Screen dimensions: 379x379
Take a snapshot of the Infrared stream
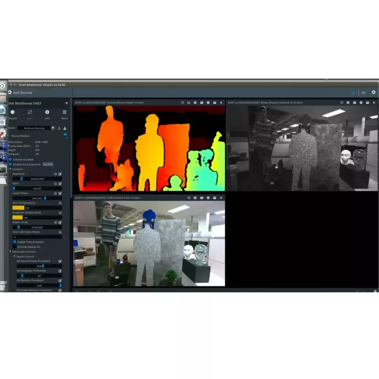tap(354, 103)
